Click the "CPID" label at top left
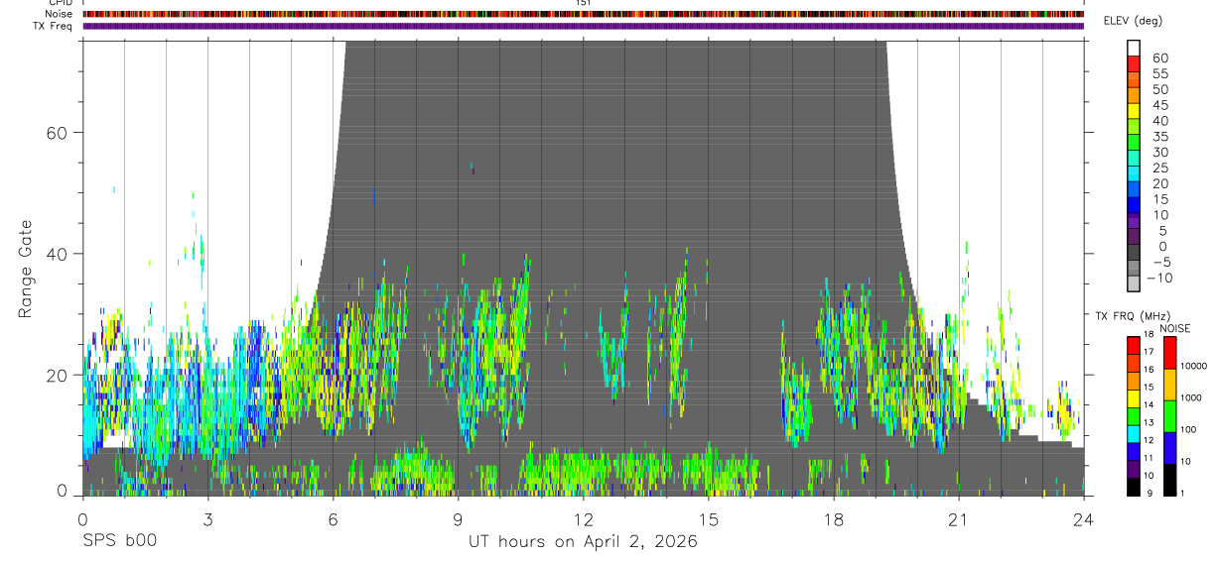The height and width of the screenshot is (562, 1219). pos(60,3)
